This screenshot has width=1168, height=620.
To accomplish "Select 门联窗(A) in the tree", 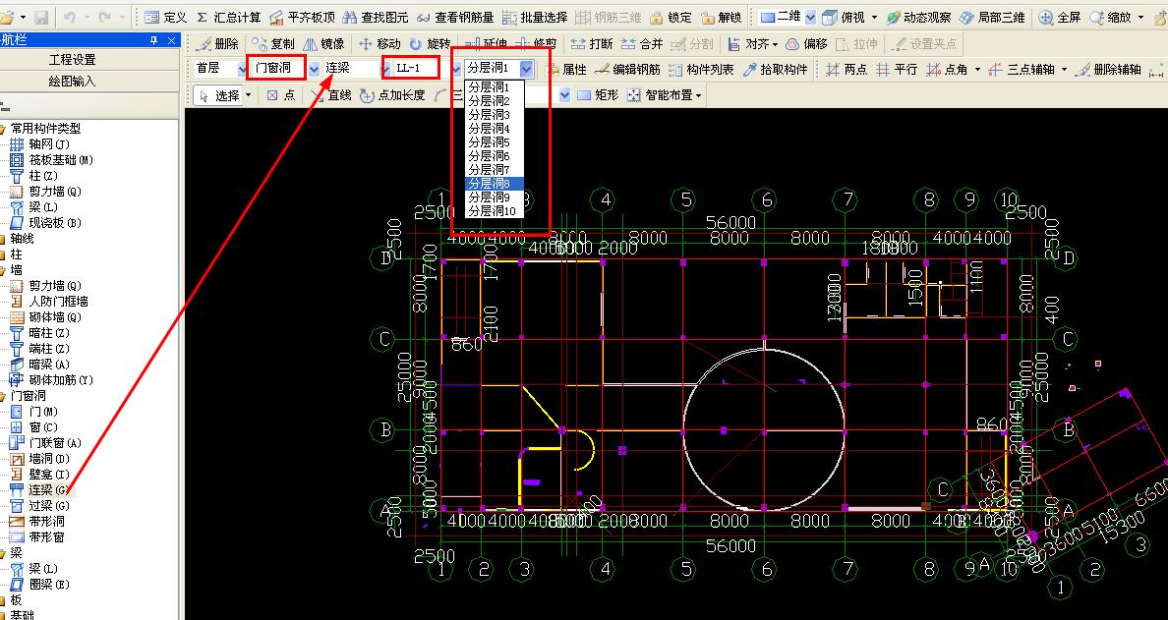I will (x=45, y=443).
